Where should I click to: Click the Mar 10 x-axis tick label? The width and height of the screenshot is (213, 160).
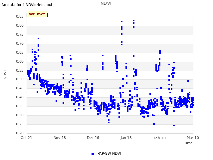[x=193, y=138]
